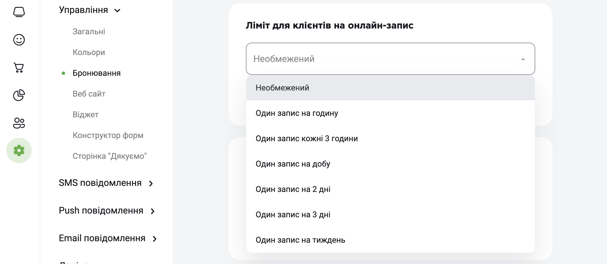The height and width of the screenshot is (264, 607).
Task: Open the green settings gear icon
Action: pyautogui.click(x=19, y=150)
